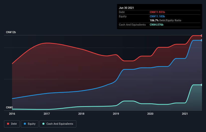Toggle Cash And Equivalents legend button
This screenshot has width=206, height=132.
coord(58,124)
